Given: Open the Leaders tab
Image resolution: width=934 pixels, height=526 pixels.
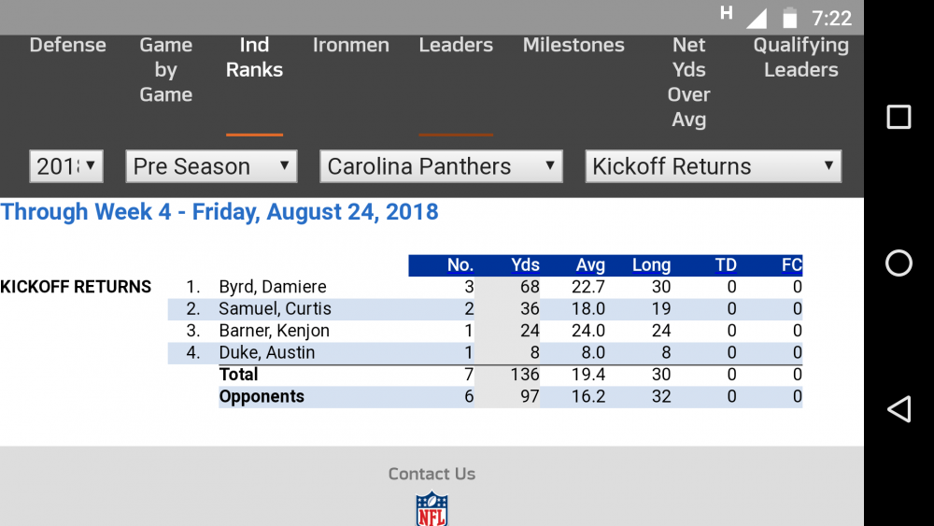Looking at the screenshot, I should (456, 45).
